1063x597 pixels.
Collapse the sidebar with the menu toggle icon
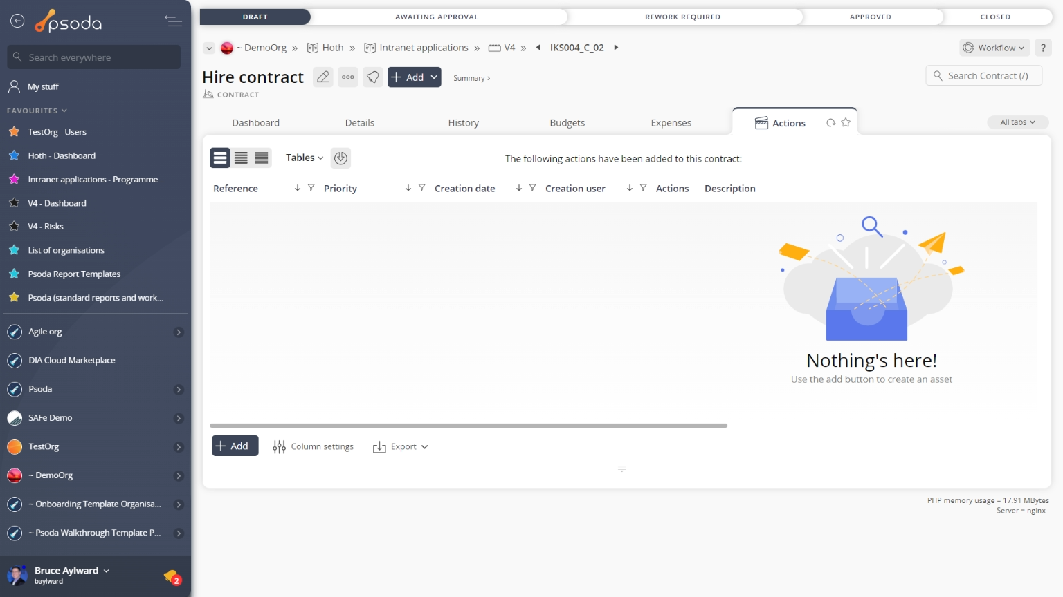173,21
